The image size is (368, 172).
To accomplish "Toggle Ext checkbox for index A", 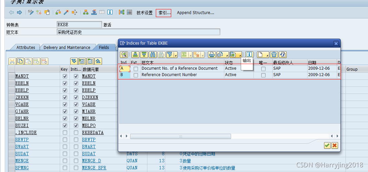I will [x=136, y=69].
